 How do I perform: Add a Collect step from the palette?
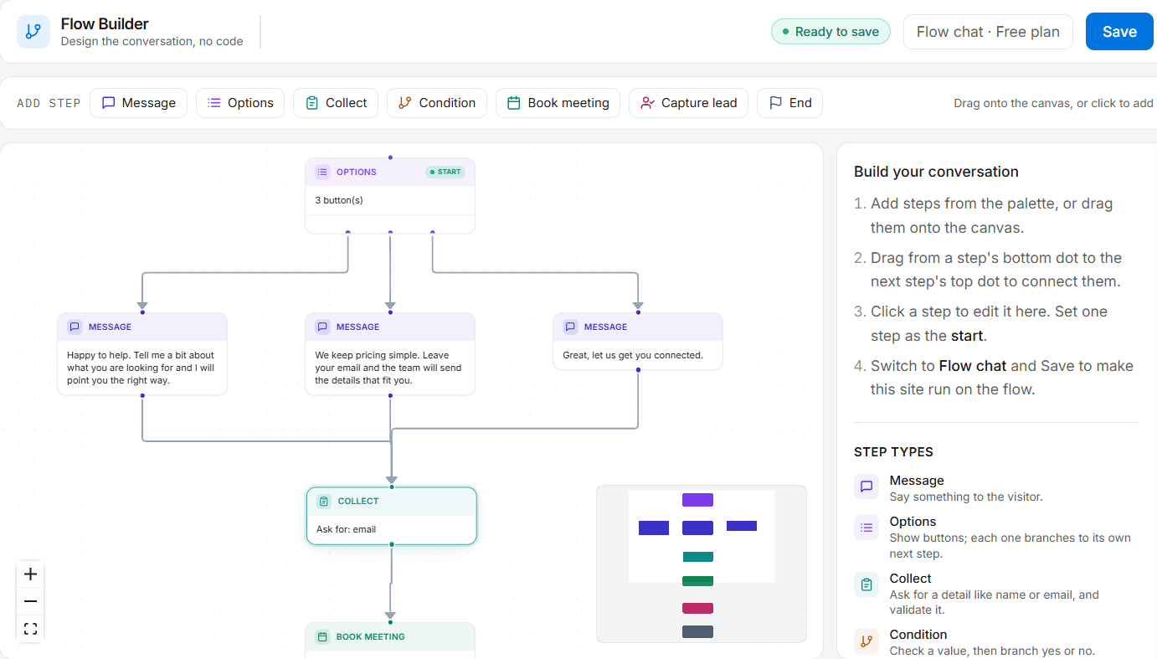pyautogui.click(x=336, y=103)
